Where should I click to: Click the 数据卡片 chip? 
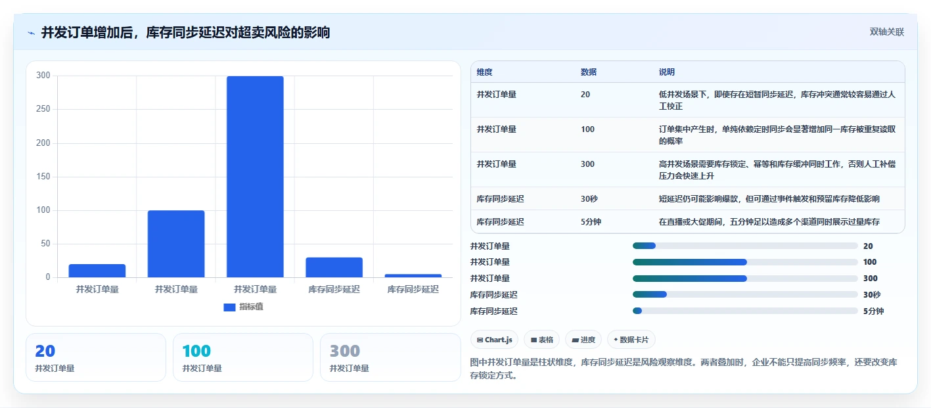(631, 340)
